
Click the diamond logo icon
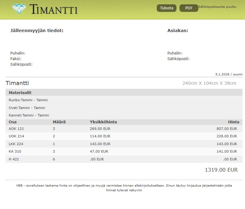(19, 9)
